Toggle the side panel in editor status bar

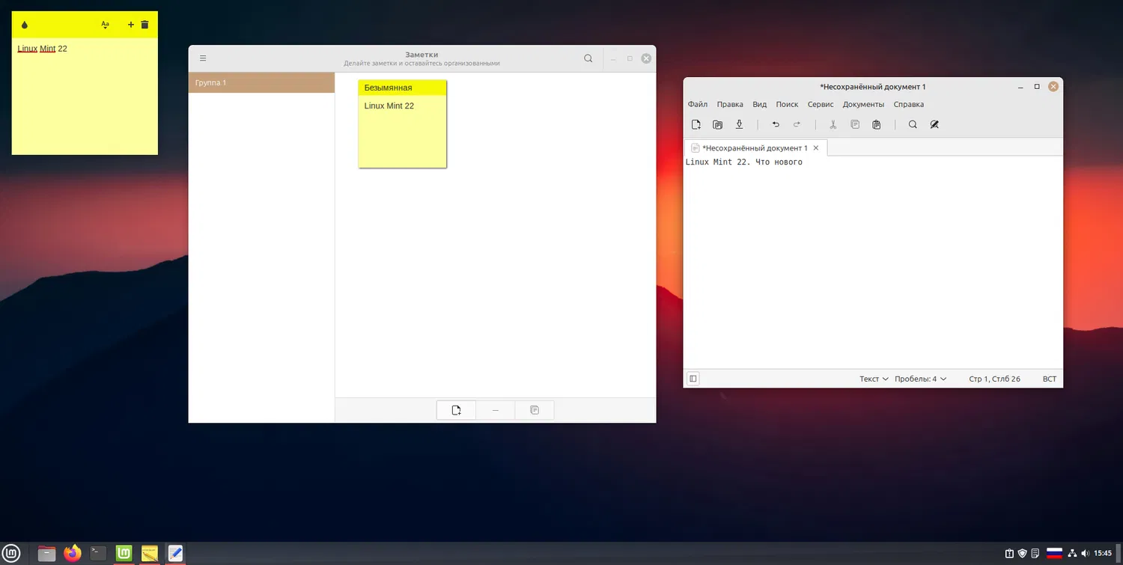coord(693,379)
